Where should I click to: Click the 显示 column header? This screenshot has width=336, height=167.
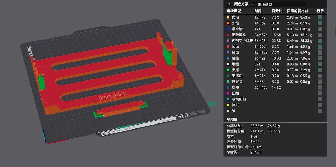pos(320,11)
